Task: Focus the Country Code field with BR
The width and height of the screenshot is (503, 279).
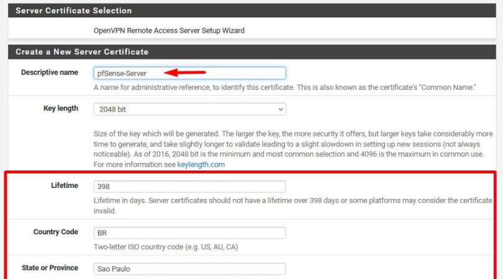Action: (x=189, y=233)
